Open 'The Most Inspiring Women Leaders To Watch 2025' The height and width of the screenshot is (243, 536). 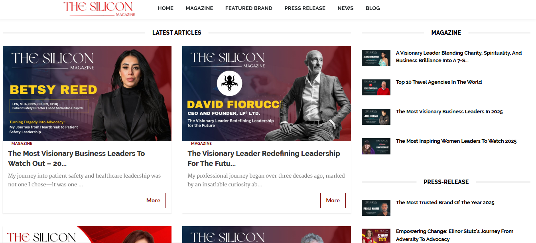456,141
